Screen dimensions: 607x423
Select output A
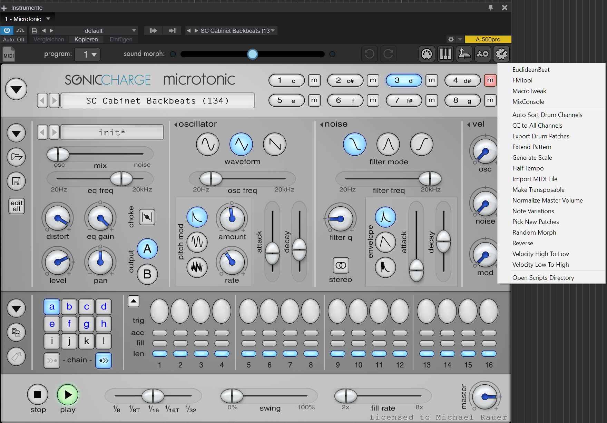[147, 249]
